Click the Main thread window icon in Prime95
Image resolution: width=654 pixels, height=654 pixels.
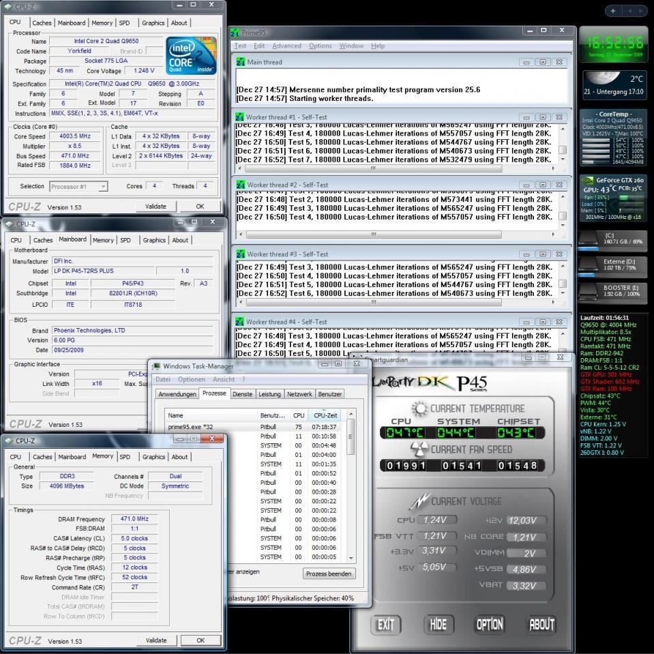pyautogui.click(x=240, y=62)
